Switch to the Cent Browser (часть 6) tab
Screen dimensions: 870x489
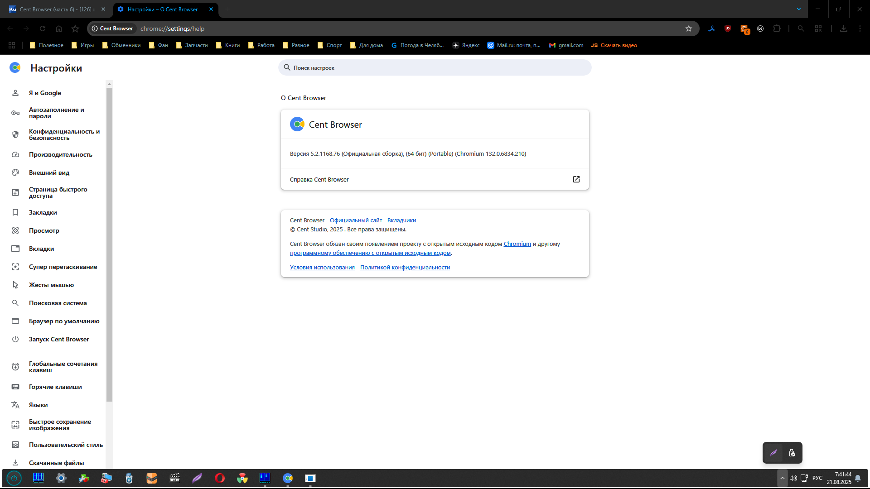click(x=55, y=9)
